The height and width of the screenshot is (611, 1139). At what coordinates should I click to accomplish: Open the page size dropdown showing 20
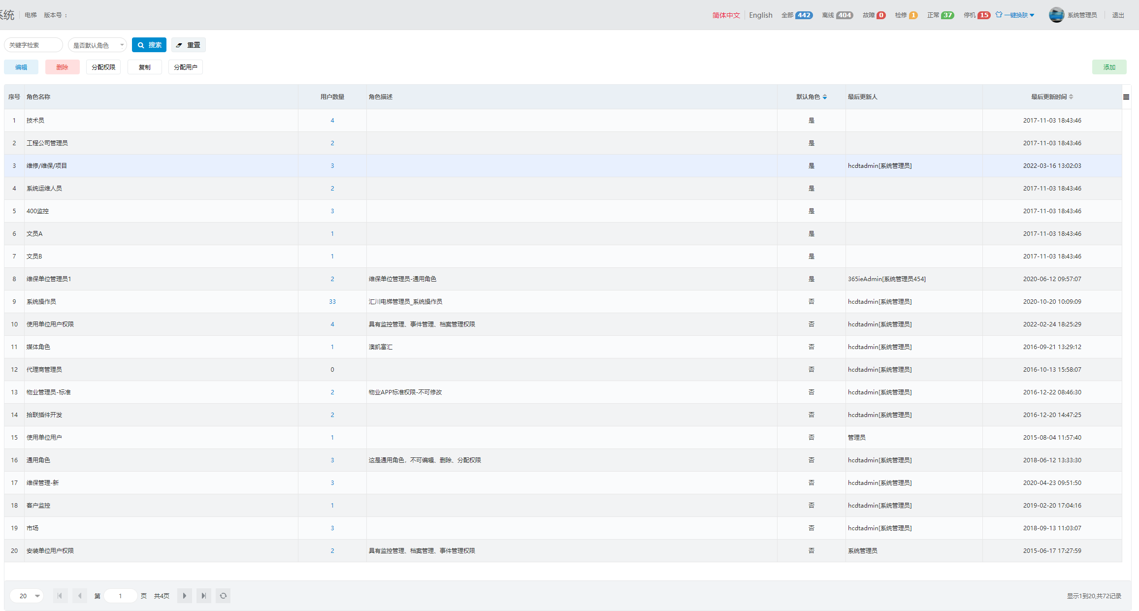[x=27, y=596]
